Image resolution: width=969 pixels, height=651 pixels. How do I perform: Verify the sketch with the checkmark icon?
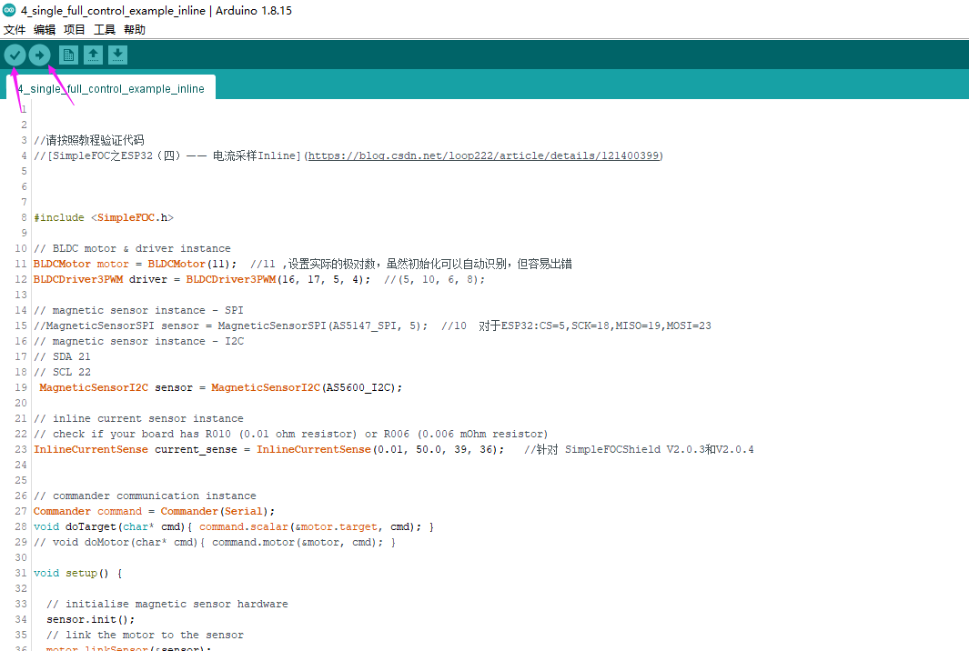point(15,55)
